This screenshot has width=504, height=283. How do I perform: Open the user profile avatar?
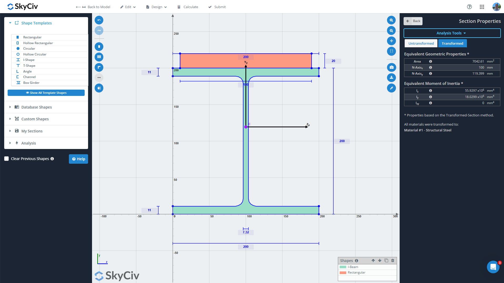496,7
